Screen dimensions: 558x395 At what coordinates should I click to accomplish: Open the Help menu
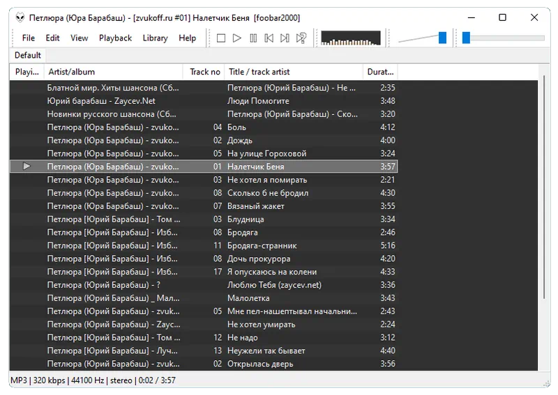(x=188, y=38)
